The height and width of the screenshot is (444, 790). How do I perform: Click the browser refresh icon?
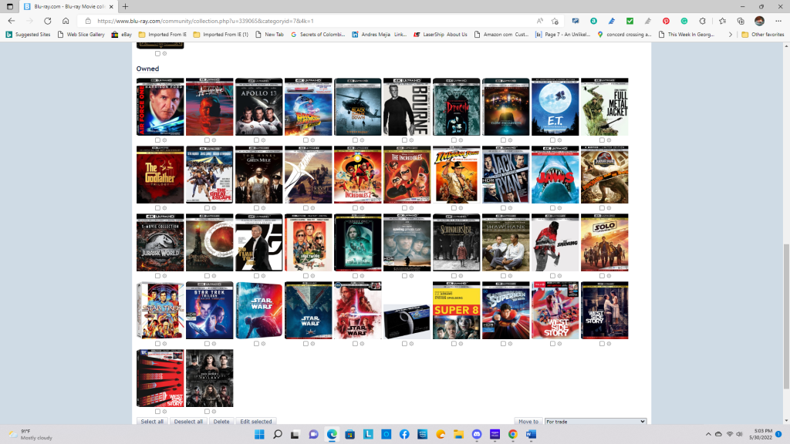click(48, 21)
